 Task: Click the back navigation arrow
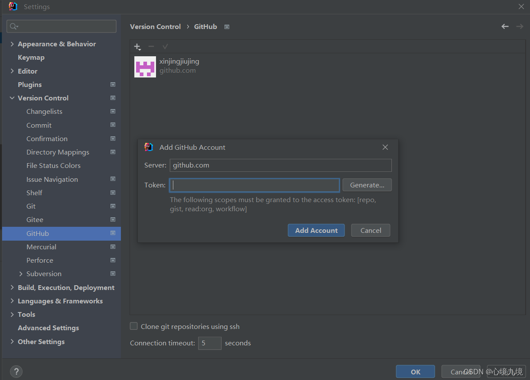click(x=505, y=26)
